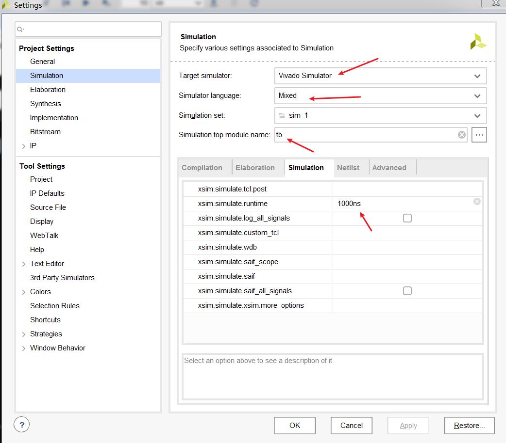
Task: Select Bitstream in settings tree
Action: click(x=45, y=132)
